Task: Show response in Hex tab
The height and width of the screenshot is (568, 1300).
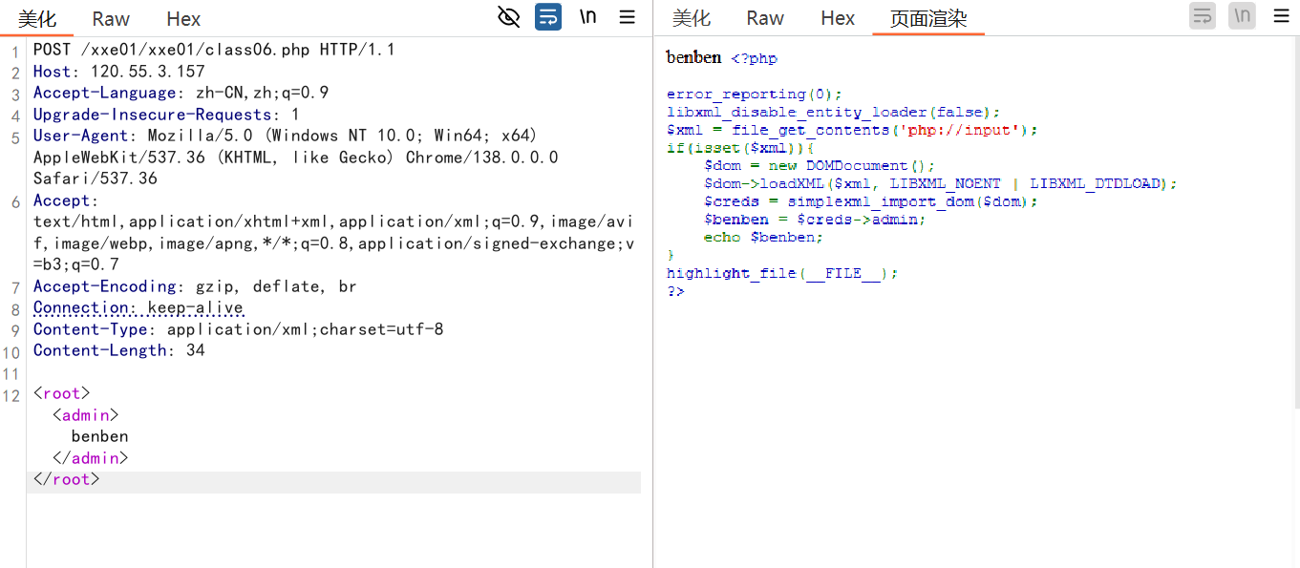Action: tap(838, 18)
